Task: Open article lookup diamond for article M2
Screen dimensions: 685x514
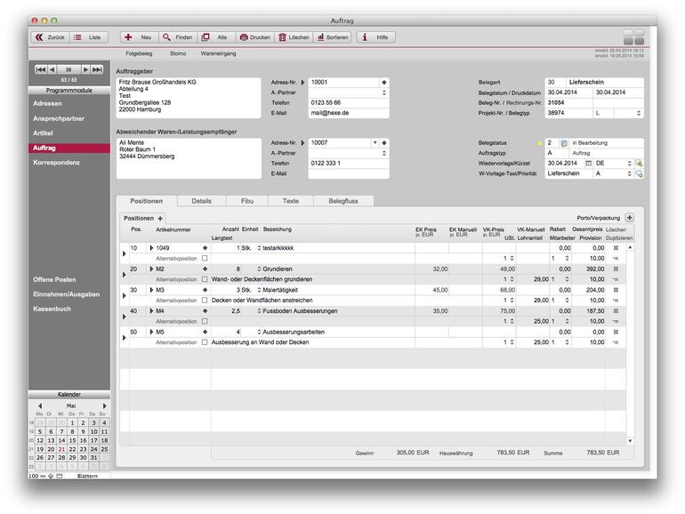Action: click(205, 269)
